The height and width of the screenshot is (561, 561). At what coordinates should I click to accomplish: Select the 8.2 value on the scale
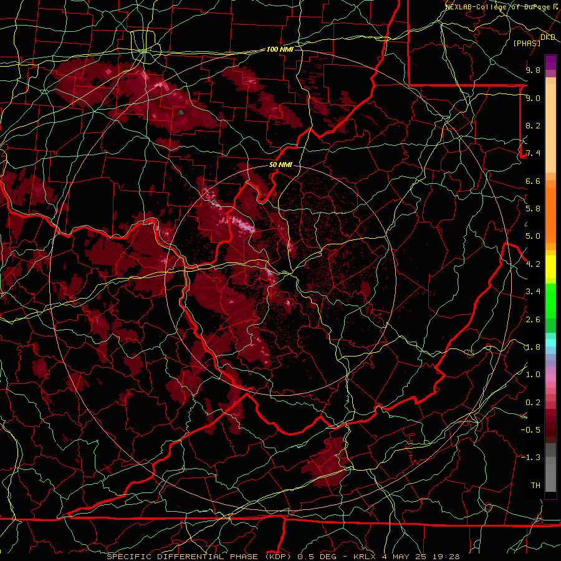pyautogui.click(x=533, y=125)
